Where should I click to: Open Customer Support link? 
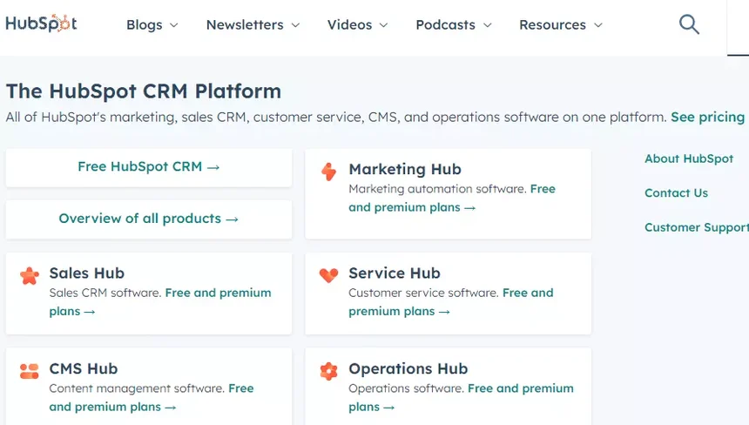tap(697, 227)
